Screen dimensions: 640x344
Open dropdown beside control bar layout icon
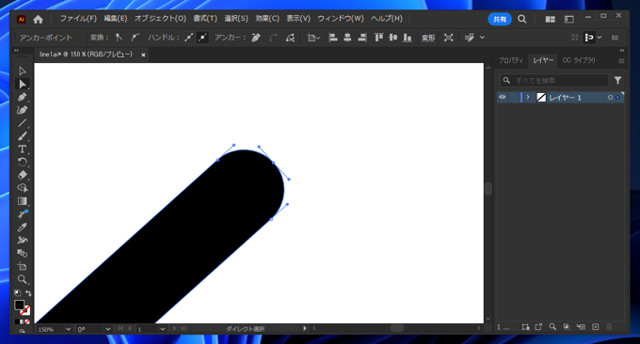(600, 38)
